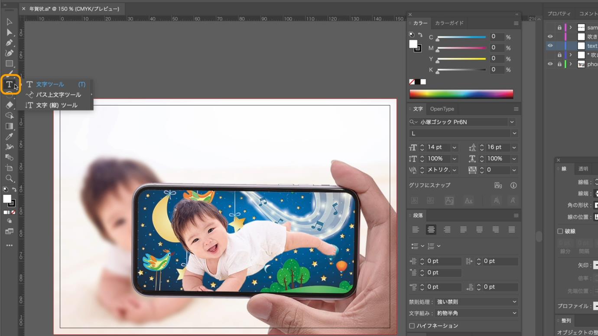598x336 pixels.
Task: Switch to OpenType tab
Action: coord(442,109)
